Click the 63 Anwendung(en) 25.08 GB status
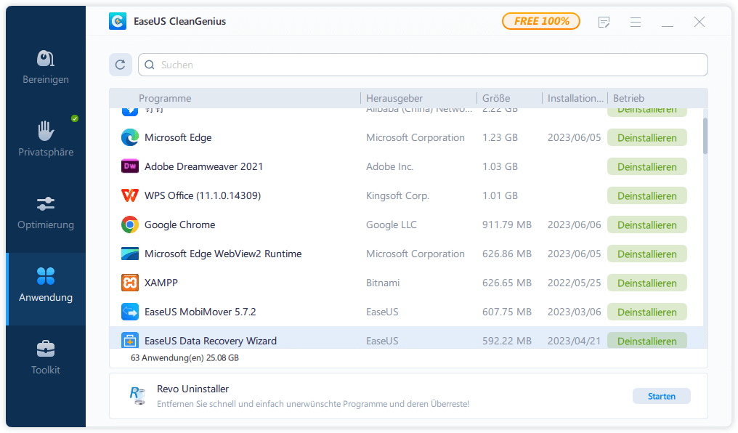This screenshot has height=433, width=738. [x=184, y=357]
